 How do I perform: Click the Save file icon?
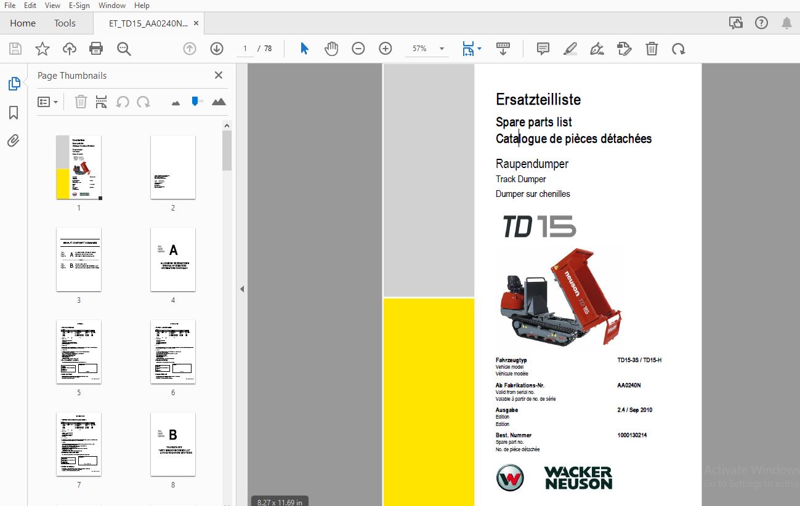[x=15, y=49]
